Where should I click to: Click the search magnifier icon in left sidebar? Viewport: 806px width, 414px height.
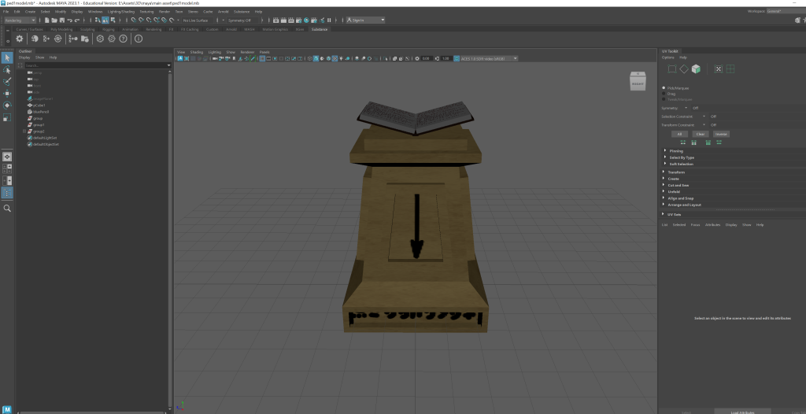tap(7, 209)
